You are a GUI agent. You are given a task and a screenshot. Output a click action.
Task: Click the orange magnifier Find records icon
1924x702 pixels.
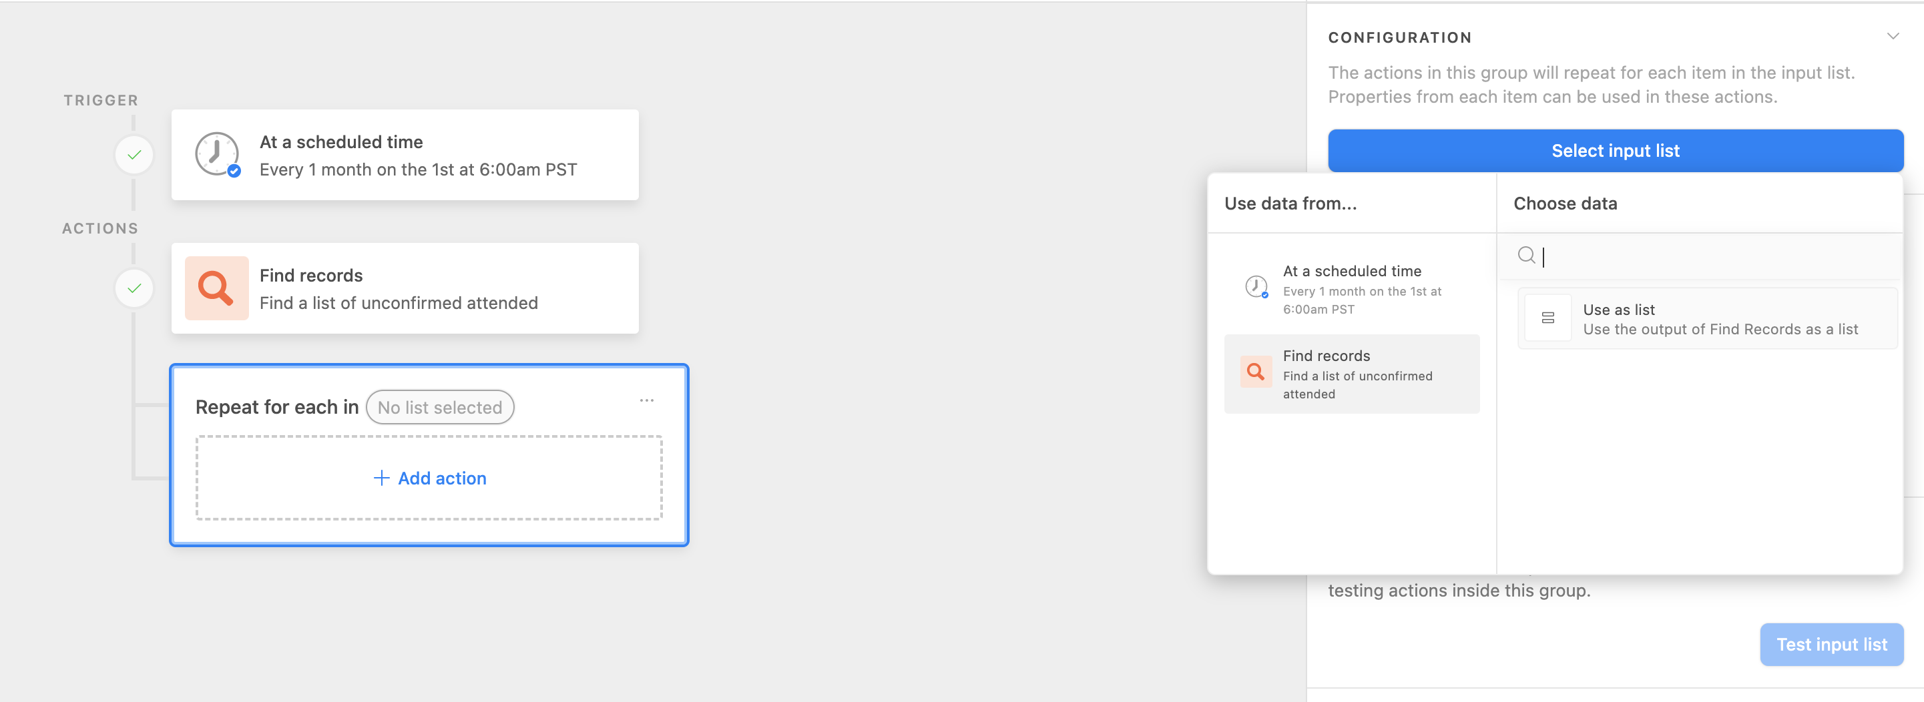[216, 288]
